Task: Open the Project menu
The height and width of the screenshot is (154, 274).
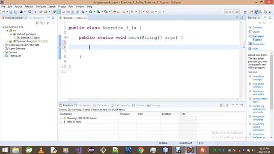Action: pos(62,6)
